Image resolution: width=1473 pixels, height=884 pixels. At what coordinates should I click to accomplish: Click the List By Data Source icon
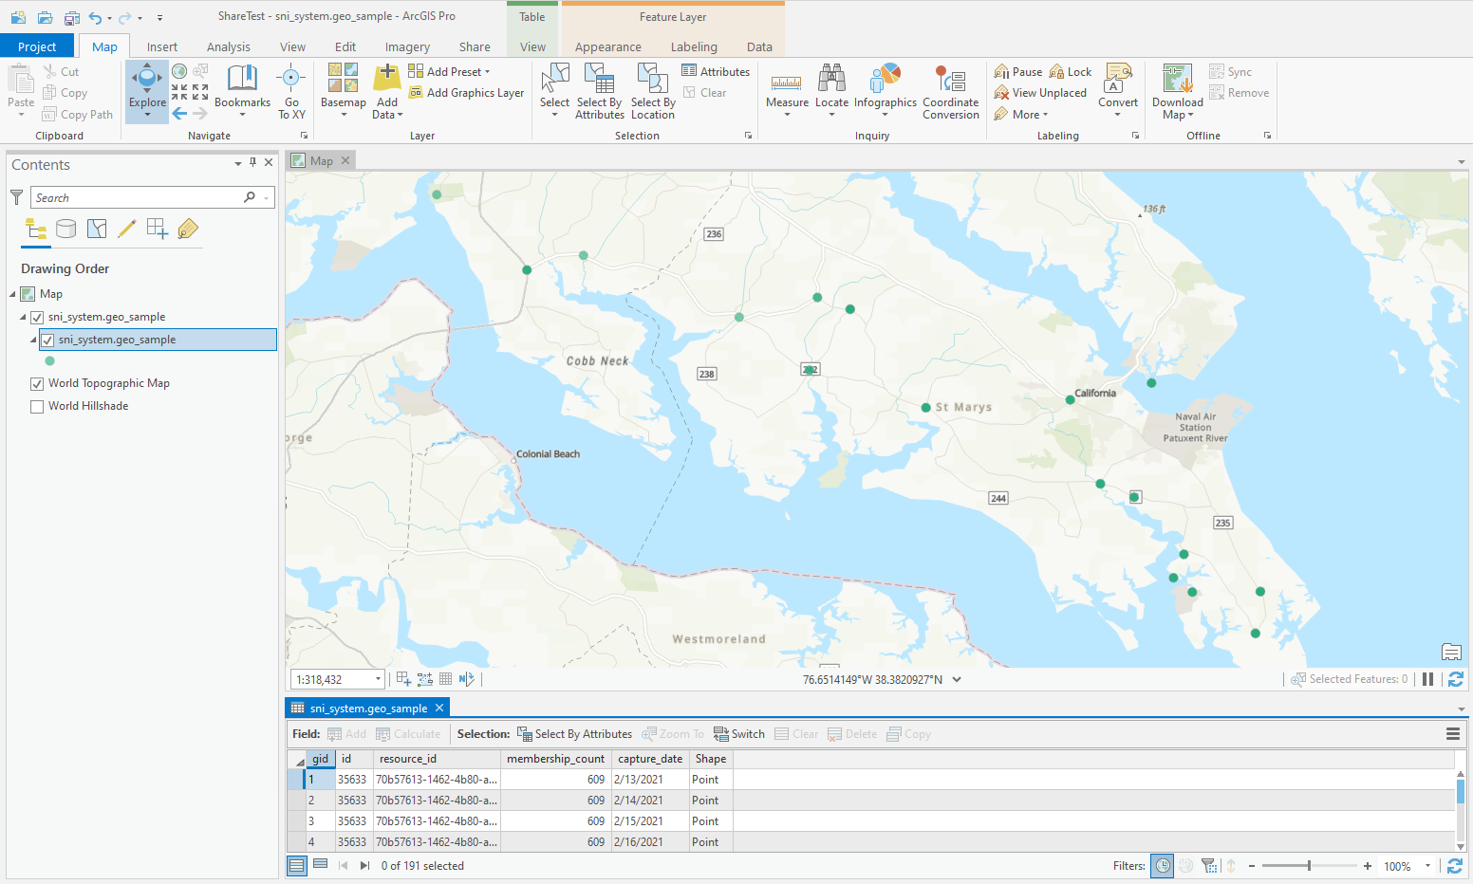click(65, 229)
